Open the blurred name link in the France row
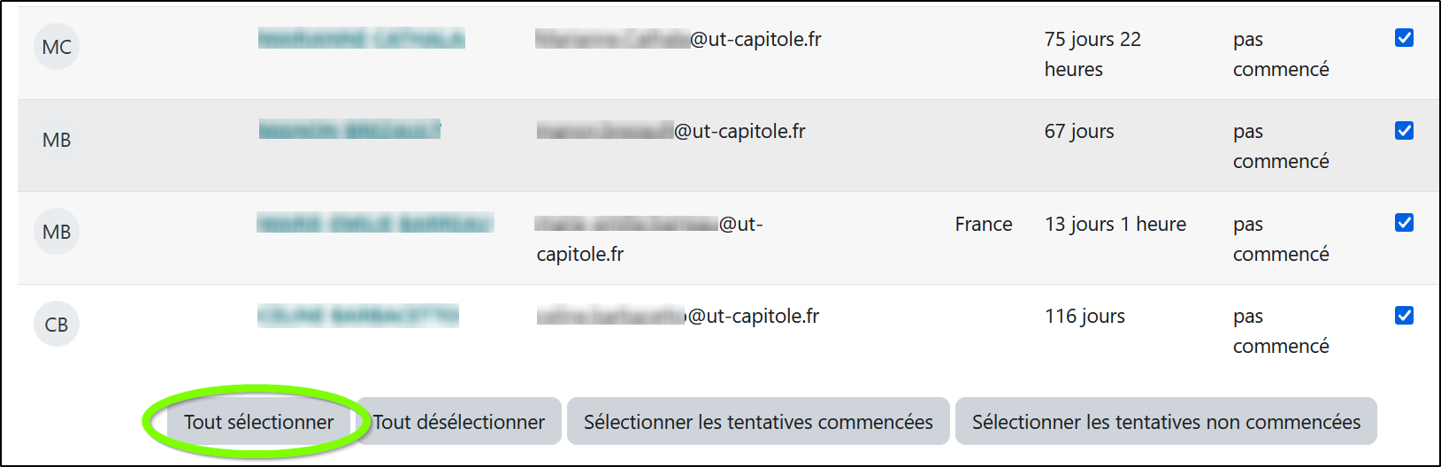The height and width of the screenshot is (467, 1441). pos(374,223)
